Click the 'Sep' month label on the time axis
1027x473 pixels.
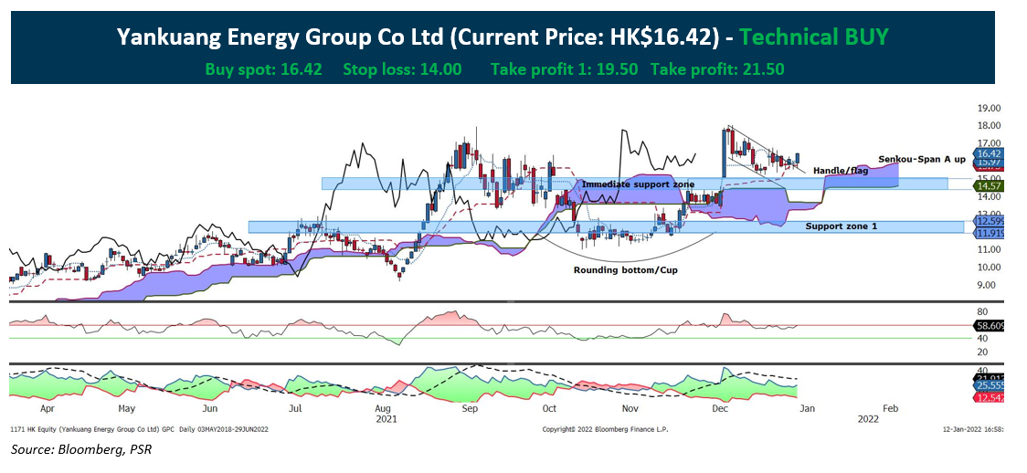point(469,407)
